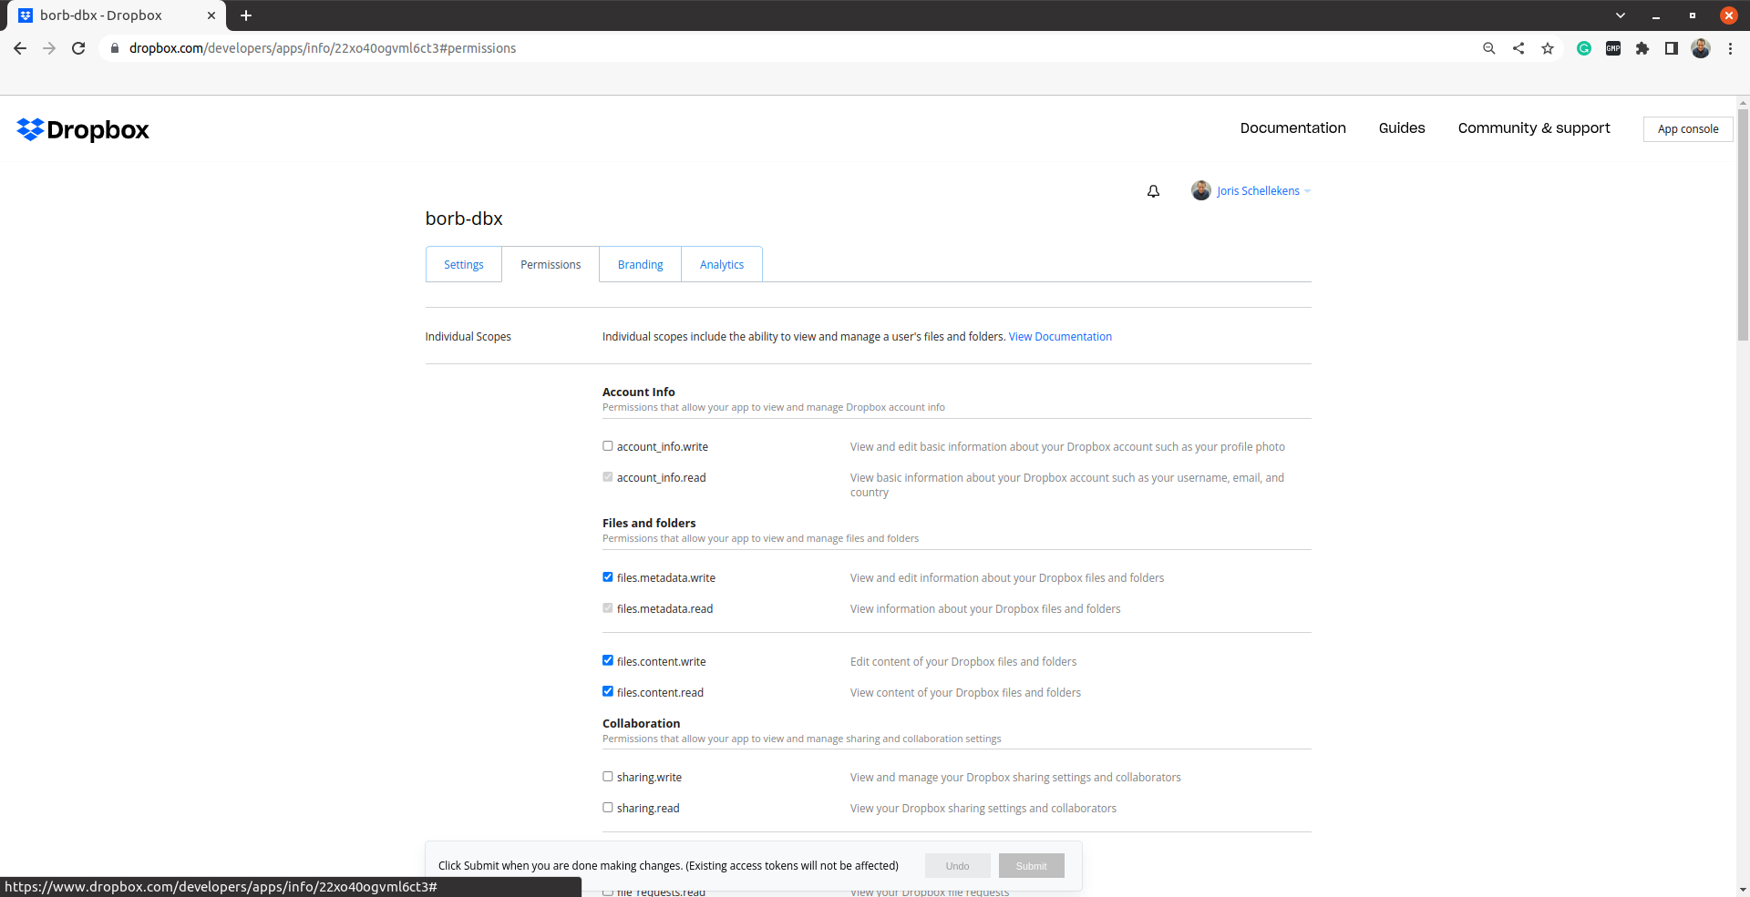The height and width of the screenshot is (897, 1750).
Task: Select the Permissions tab
Action: 551,264
